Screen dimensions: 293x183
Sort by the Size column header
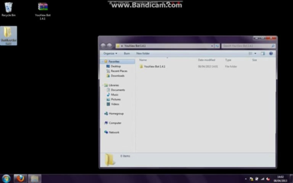coord(254,60)
